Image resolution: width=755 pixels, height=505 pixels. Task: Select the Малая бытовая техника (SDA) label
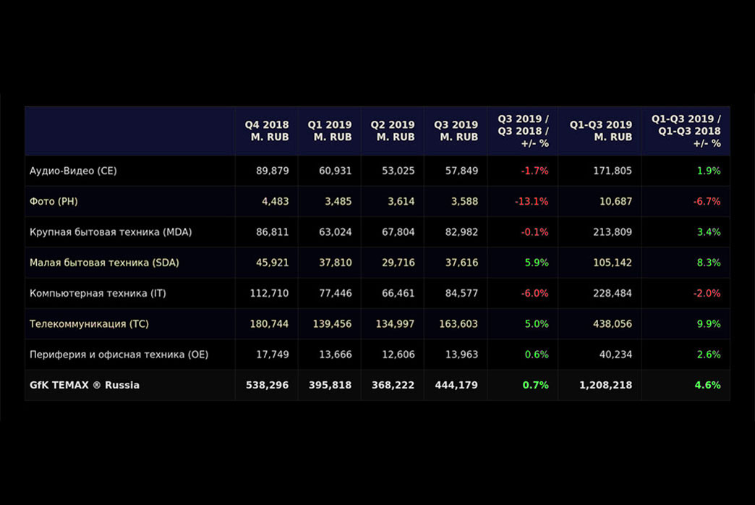(104, 263)
